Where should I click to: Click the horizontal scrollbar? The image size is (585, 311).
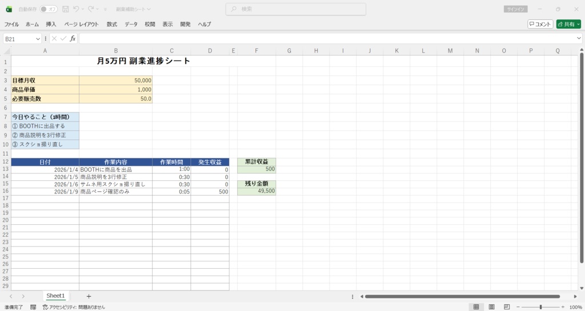tap(462, 297)
